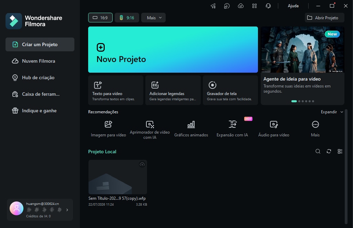Screen dimensions: 353x228
Task: Open Imagem para vídeo
Action: tap(108, 128)
